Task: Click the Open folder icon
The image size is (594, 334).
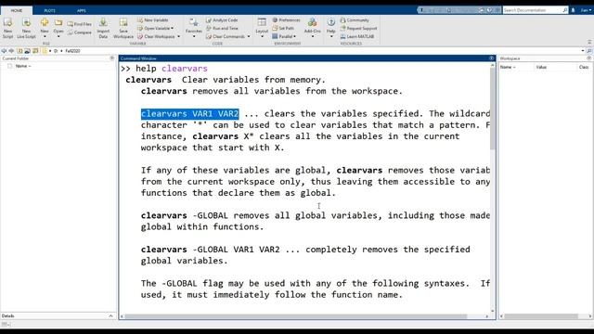Action: tap(58, 22)
